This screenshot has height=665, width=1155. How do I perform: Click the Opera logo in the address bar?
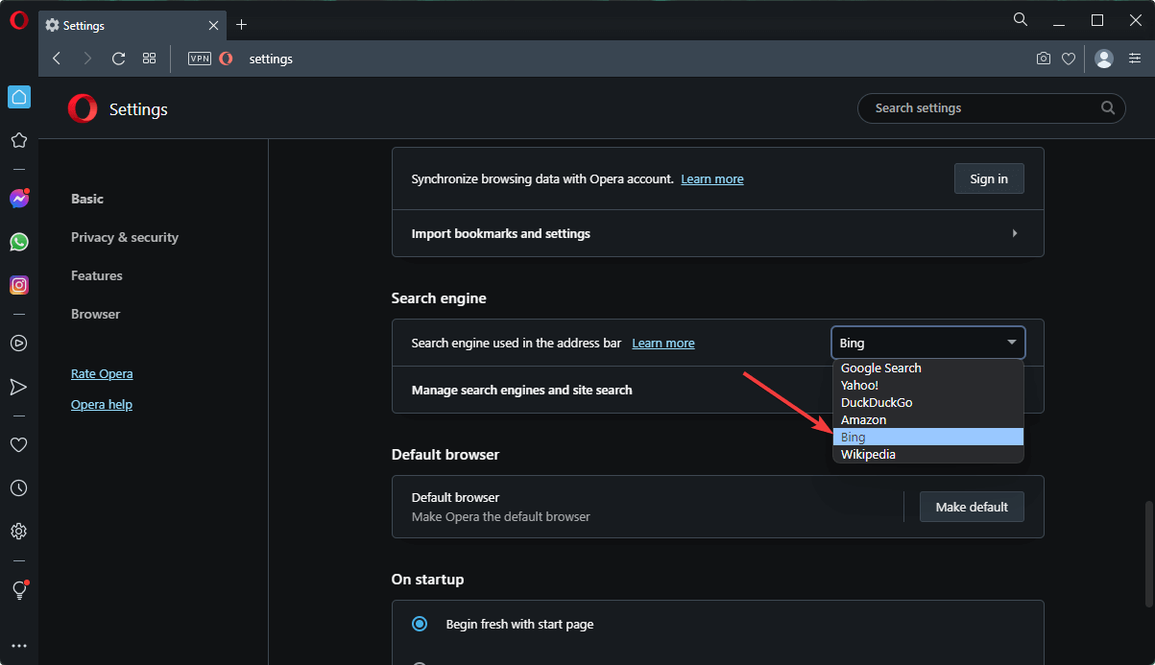click(x=226, y=59)
